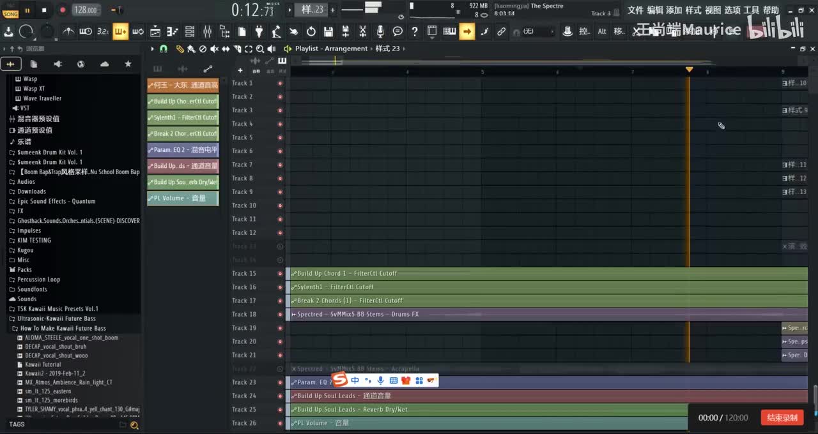
Task: Open 编辑 menu
Action: [x=655, y=10]
